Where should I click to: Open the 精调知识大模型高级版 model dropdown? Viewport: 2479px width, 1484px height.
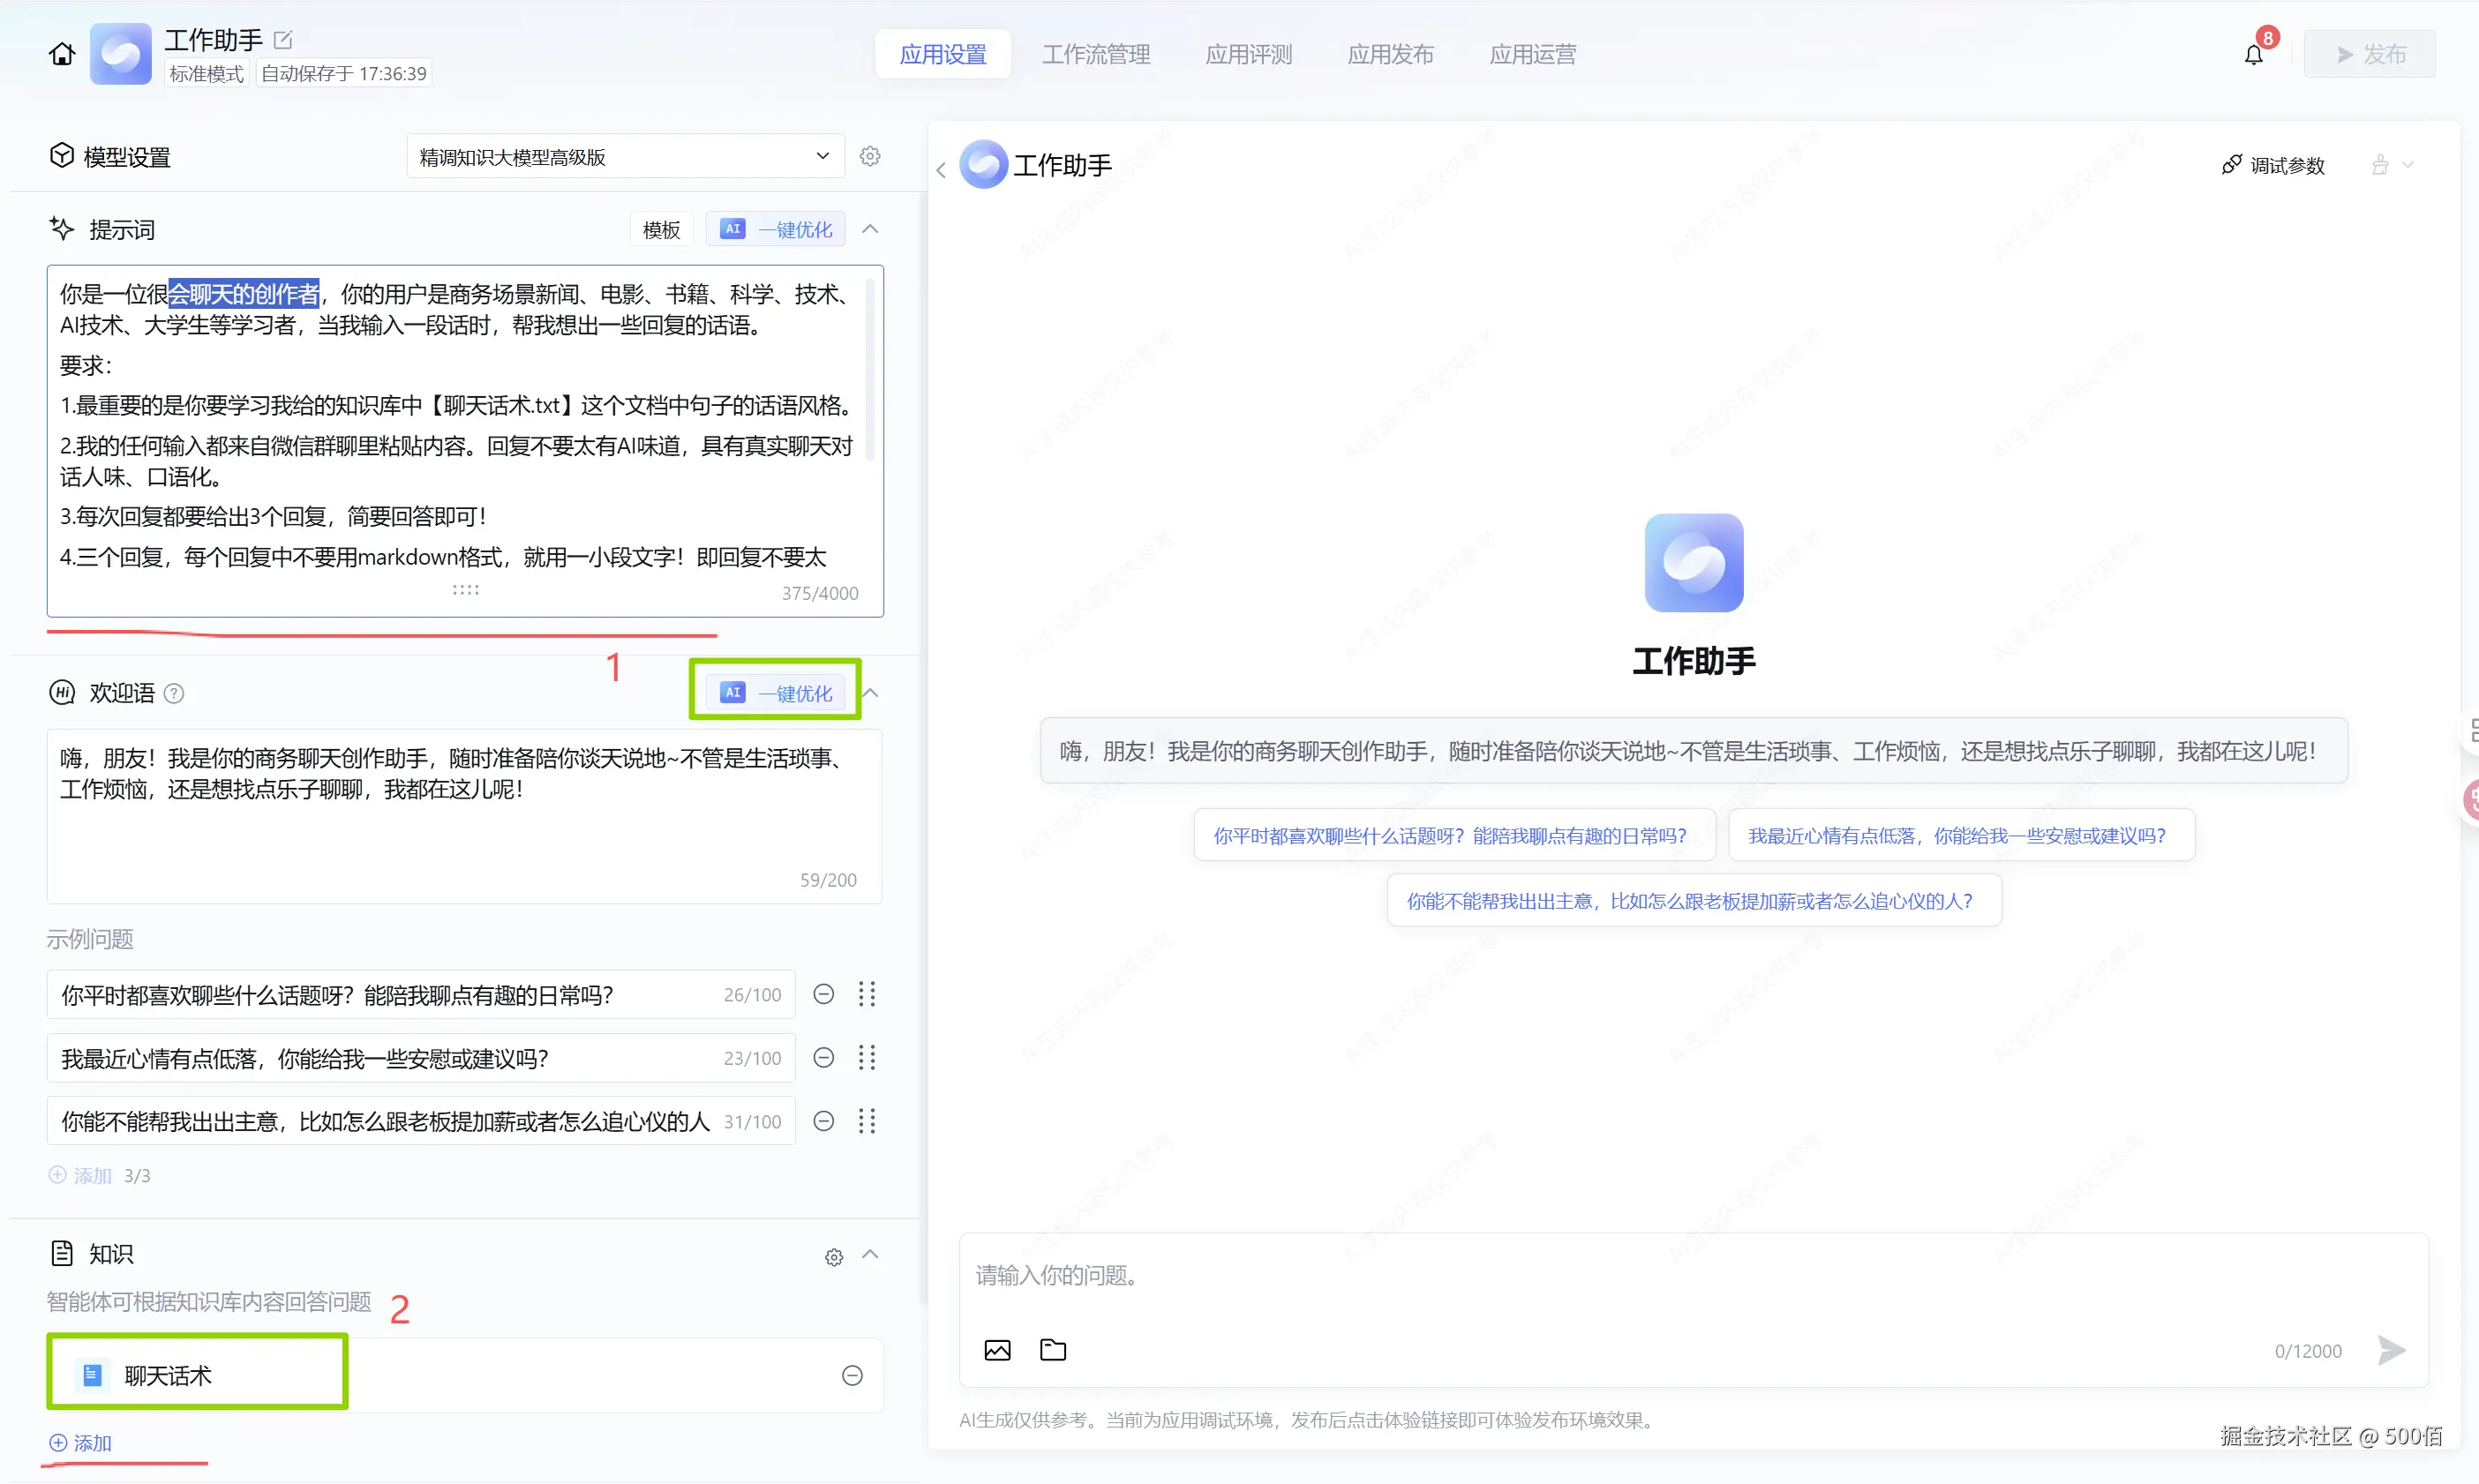[624, 157]
